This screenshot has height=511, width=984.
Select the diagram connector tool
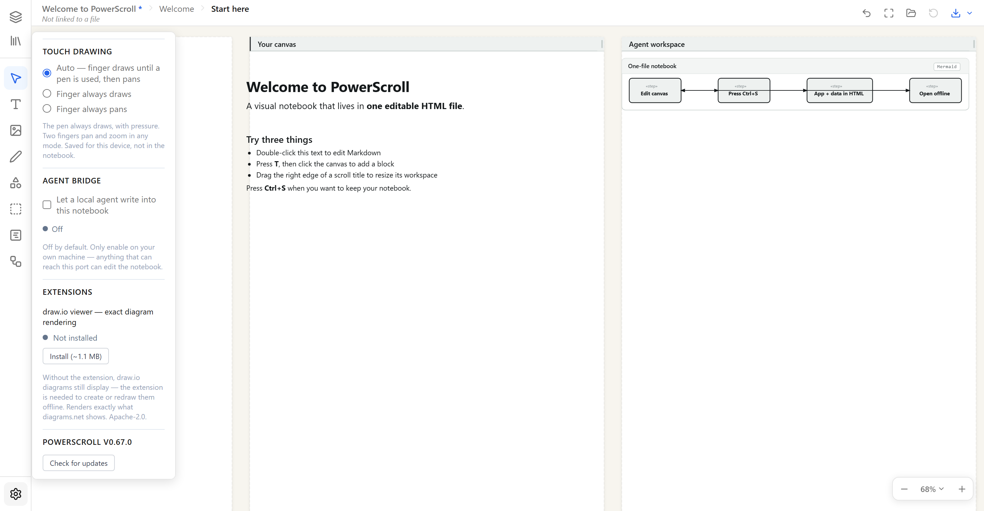click(16, 261)
